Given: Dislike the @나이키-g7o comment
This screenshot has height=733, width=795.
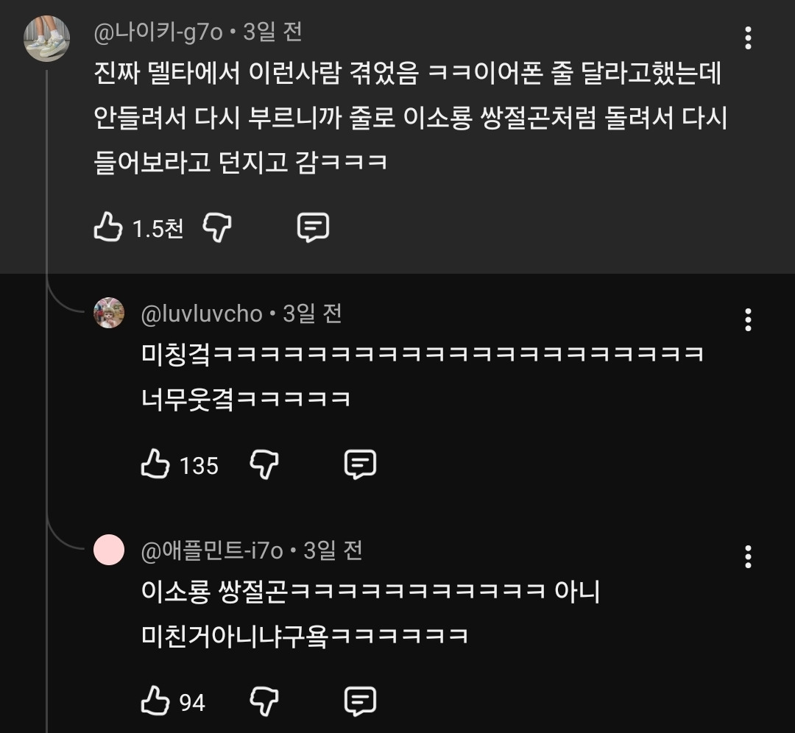Looking at the screenshot, I should coord(216,227).
